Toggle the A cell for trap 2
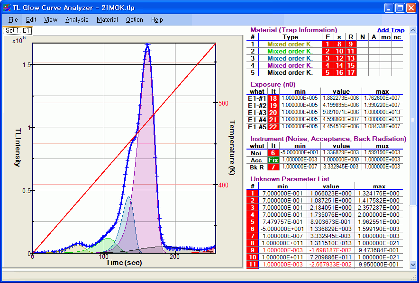This screenshot has height=283, width=419. click(374, 51)
